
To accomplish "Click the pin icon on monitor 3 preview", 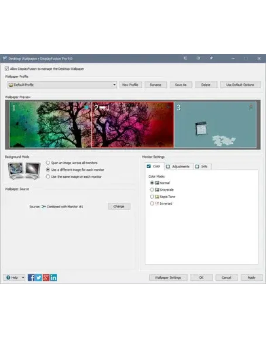I will pos(251,107).
